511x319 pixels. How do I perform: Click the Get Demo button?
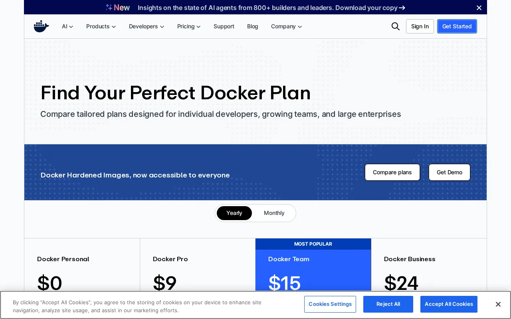tap(450, 172)
